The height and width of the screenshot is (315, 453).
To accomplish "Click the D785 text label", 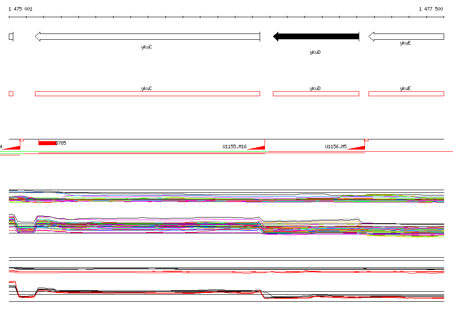I will click(x=61, y=143).
